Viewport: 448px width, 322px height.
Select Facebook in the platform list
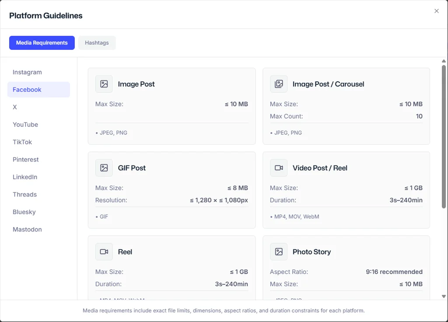[38, 90]
